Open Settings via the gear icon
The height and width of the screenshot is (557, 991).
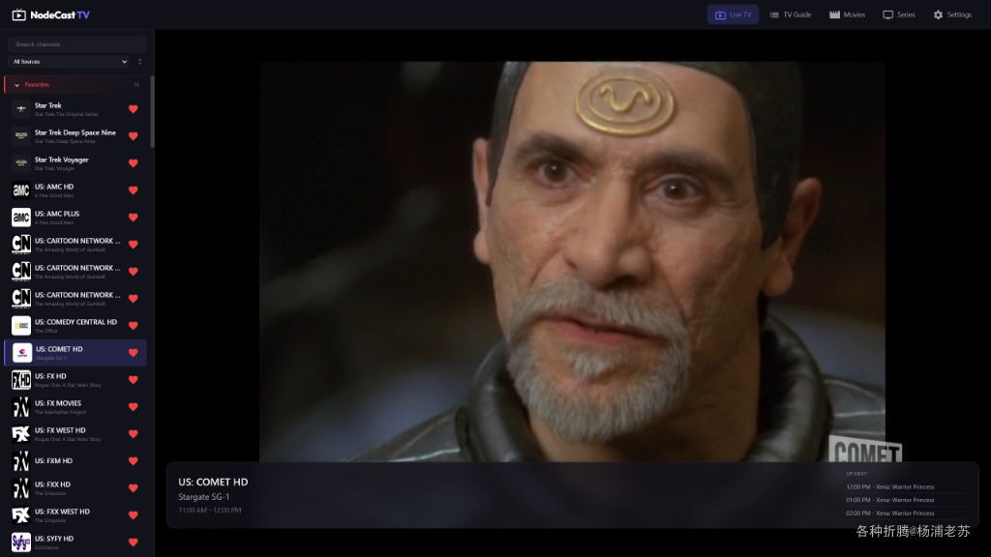click(938, 15)
